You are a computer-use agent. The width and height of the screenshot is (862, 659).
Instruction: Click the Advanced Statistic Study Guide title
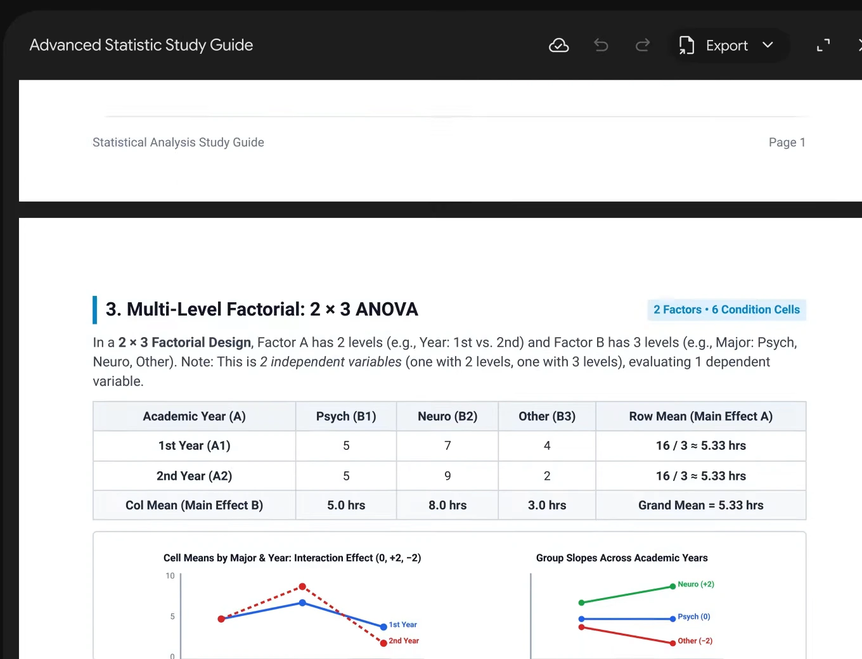(x=141, y=45)
